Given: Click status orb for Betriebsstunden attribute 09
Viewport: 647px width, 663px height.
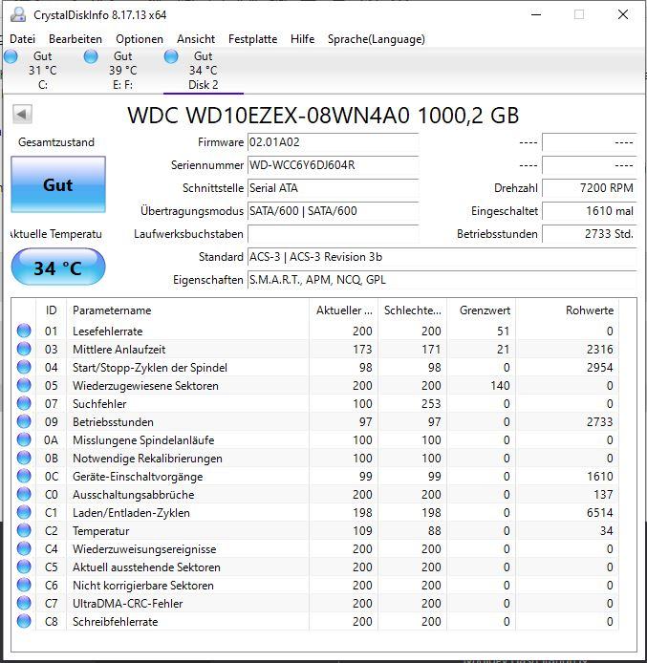Looking at the screenshot, I should 24,421.
